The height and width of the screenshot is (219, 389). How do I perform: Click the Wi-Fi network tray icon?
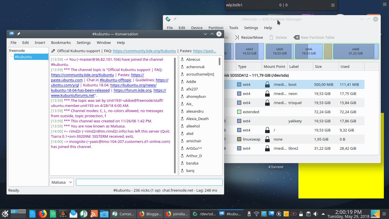point(257,214)
